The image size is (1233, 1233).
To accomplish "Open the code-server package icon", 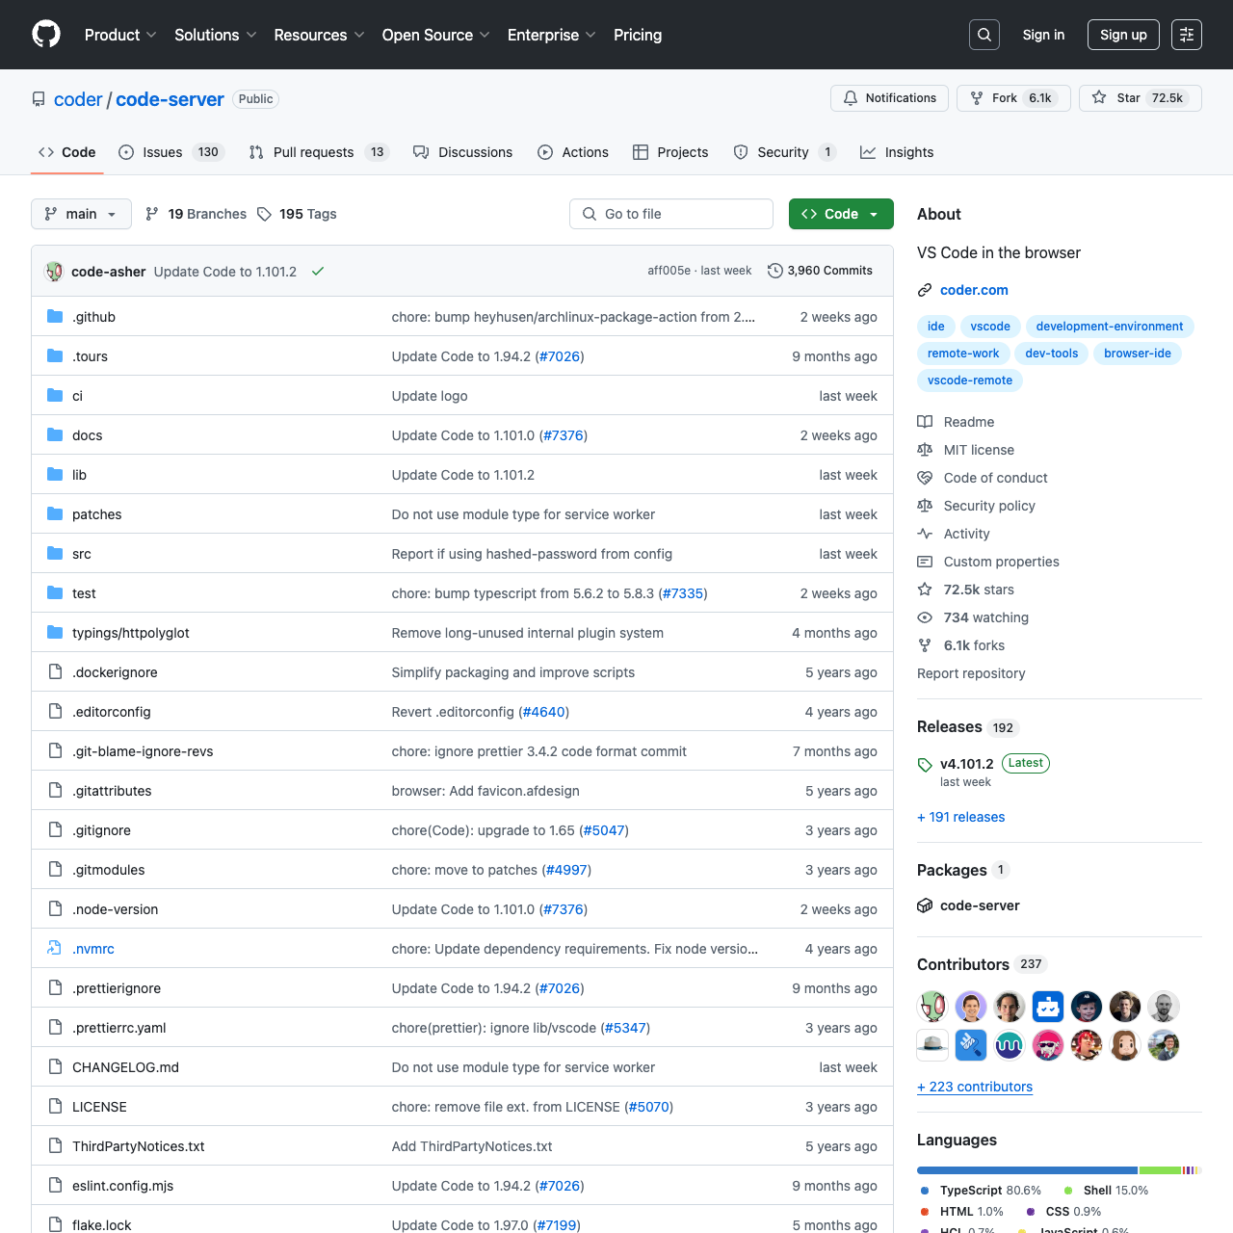I will tap(925, 905).
